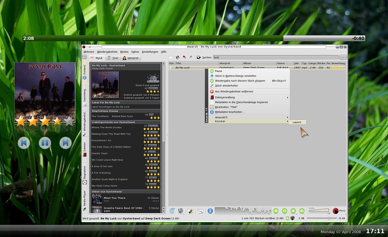The image size is (388, 237).
Task: Click the button right of search field
Action: 343,58
